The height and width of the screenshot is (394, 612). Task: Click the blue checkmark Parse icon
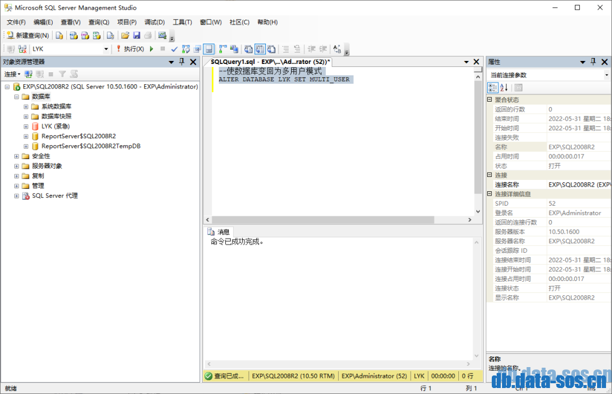(174, 49)
